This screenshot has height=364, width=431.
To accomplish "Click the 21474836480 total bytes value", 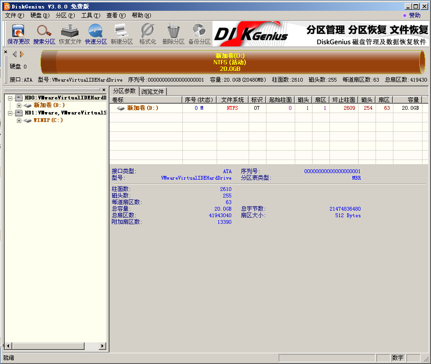I will (345, 209).
